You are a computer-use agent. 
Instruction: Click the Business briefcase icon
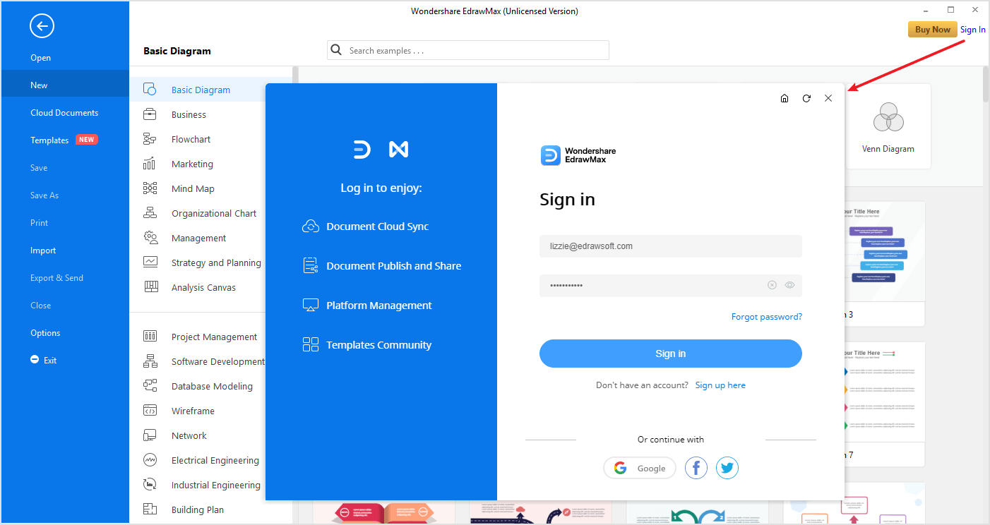click(150, 114)
